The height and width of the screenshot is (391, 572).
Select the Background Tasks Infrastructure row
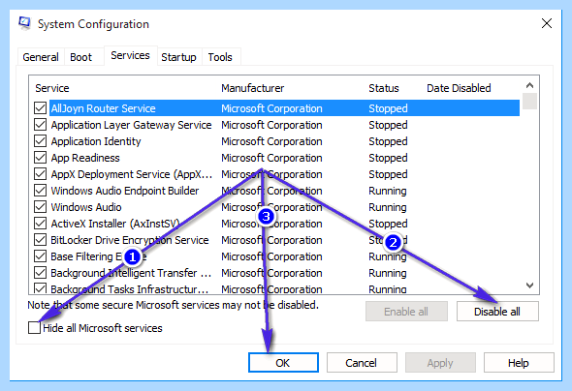[x=277, y=288]
